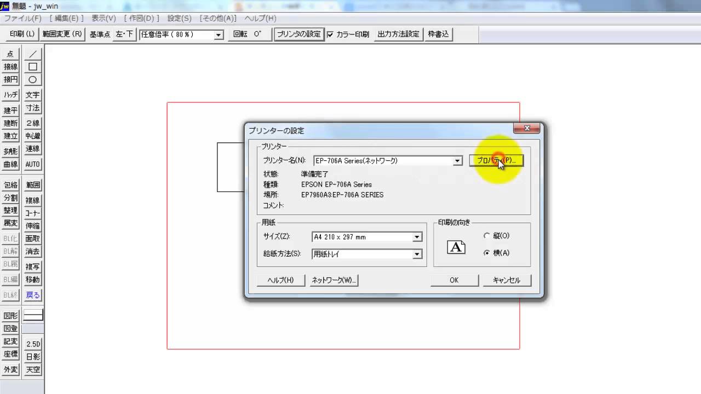Select the 属変 attribute change tool

10,223
